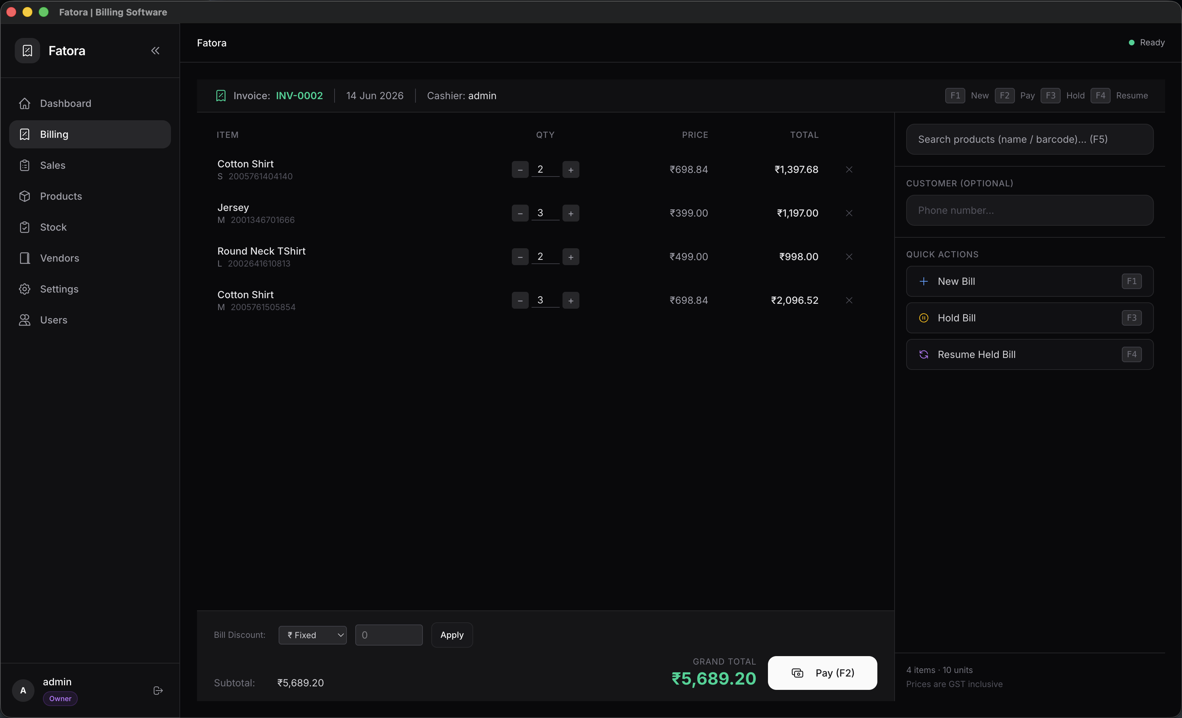Edit quantity field for Round Neck TShirt

tap(545, 257)
